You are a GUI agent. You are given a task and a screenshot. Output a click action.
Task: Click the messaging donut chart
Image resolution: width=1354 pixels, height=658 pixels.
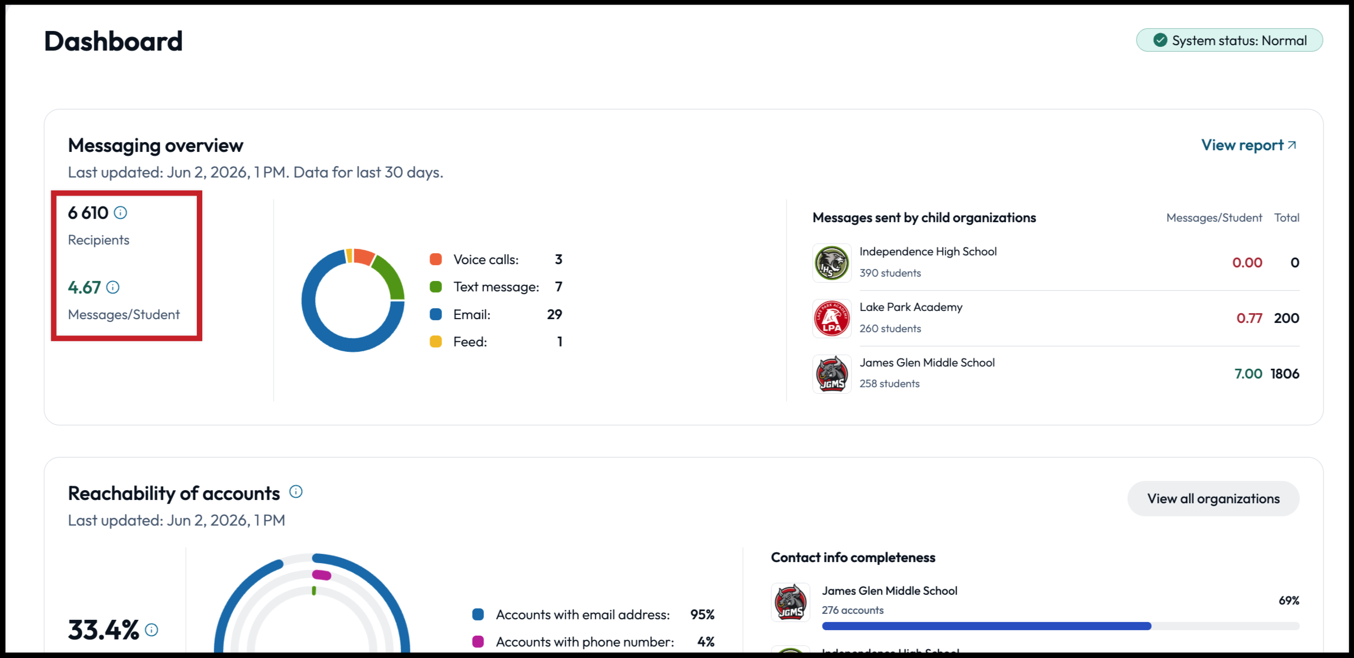tap(353, 300)
